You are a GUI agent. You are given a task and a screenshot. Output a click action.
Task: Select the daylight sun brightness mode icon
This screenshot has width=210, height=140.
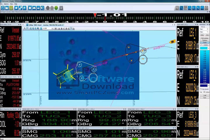tap(30, 8)
